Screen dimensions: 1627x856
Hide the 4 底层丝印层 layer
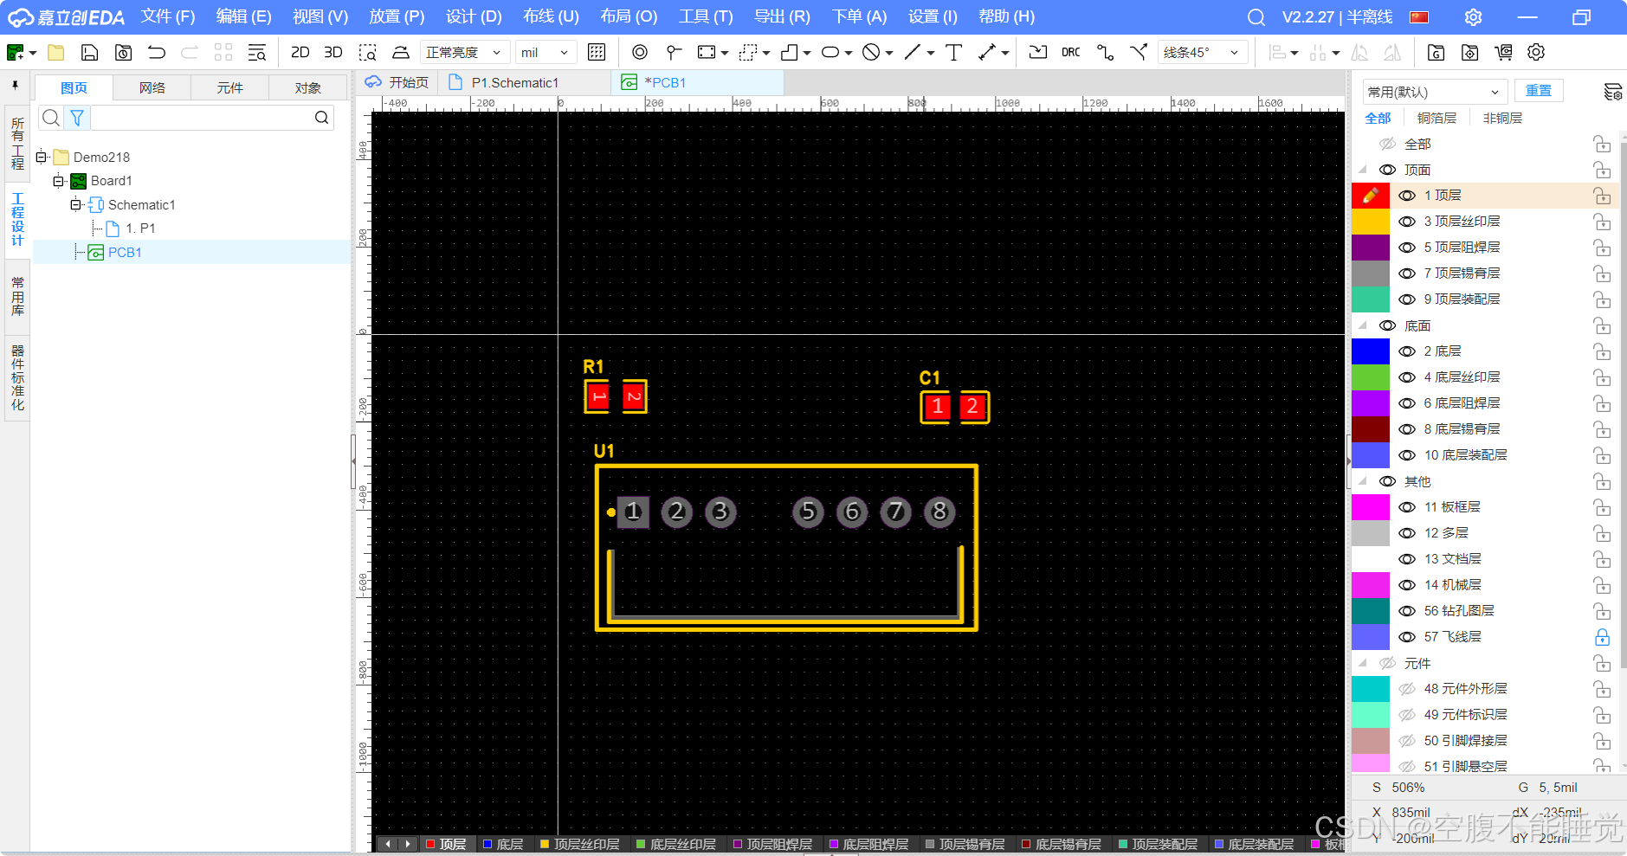click(x=1407, y=377)
